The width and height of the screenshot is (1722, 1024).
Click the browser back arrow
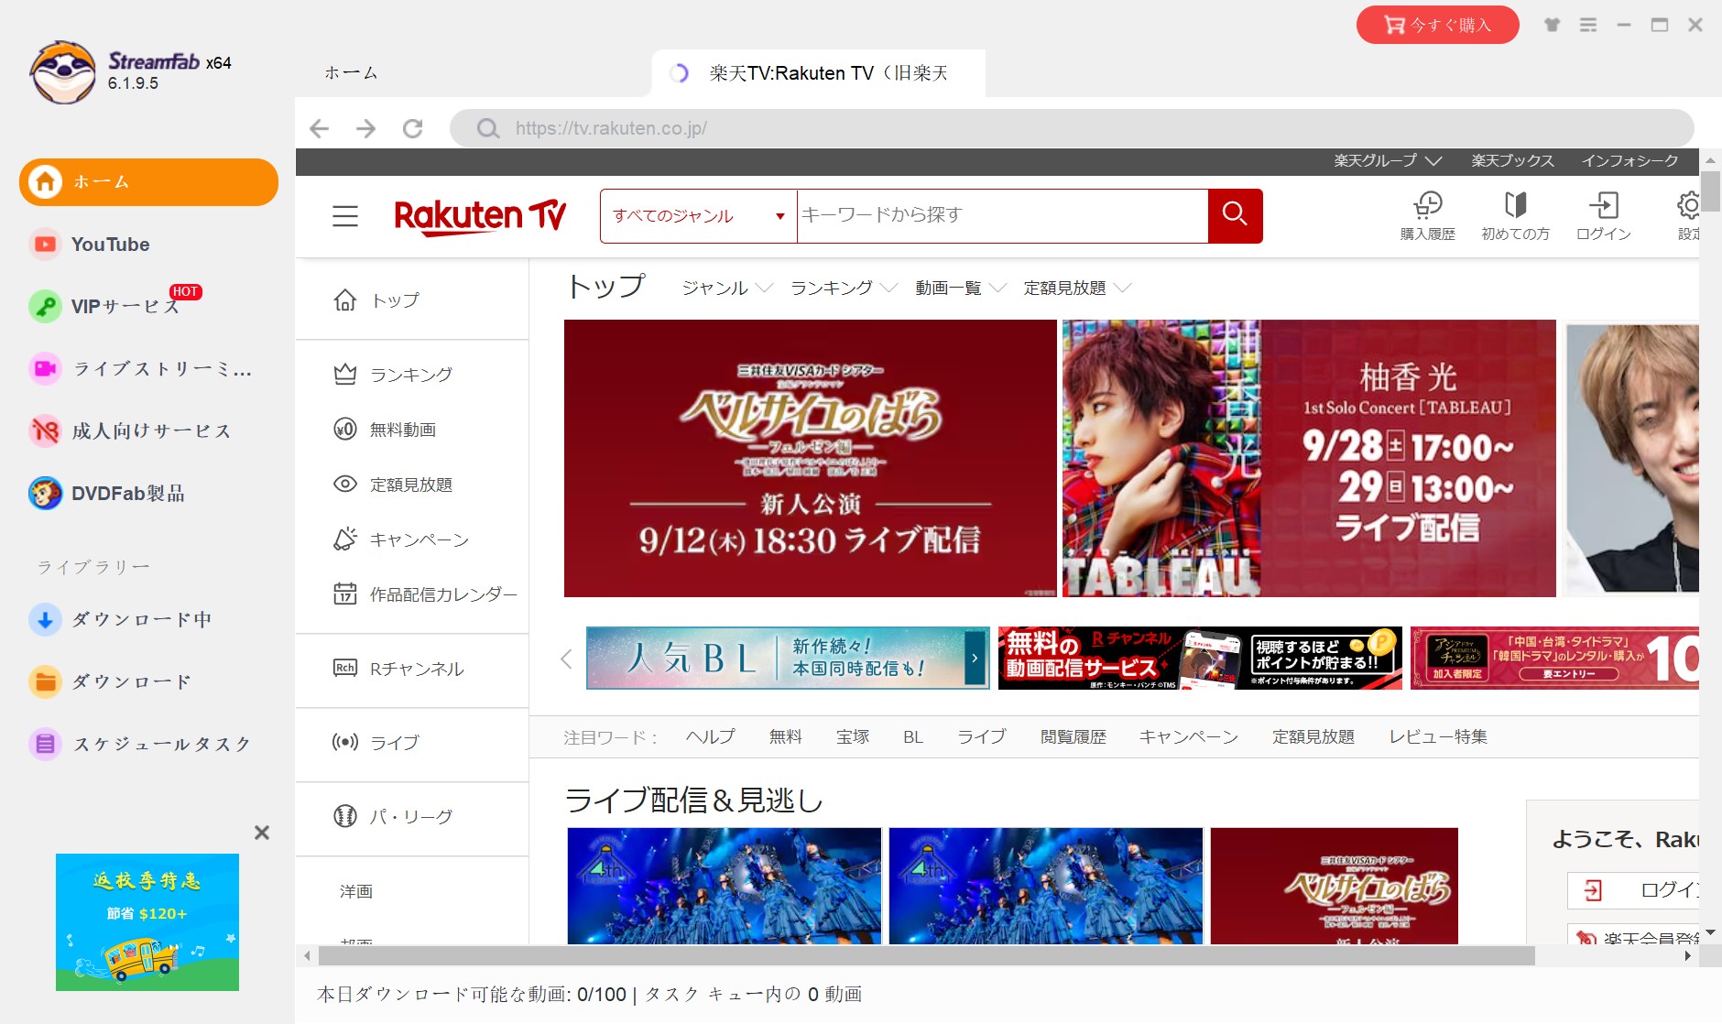click(319, 128)
